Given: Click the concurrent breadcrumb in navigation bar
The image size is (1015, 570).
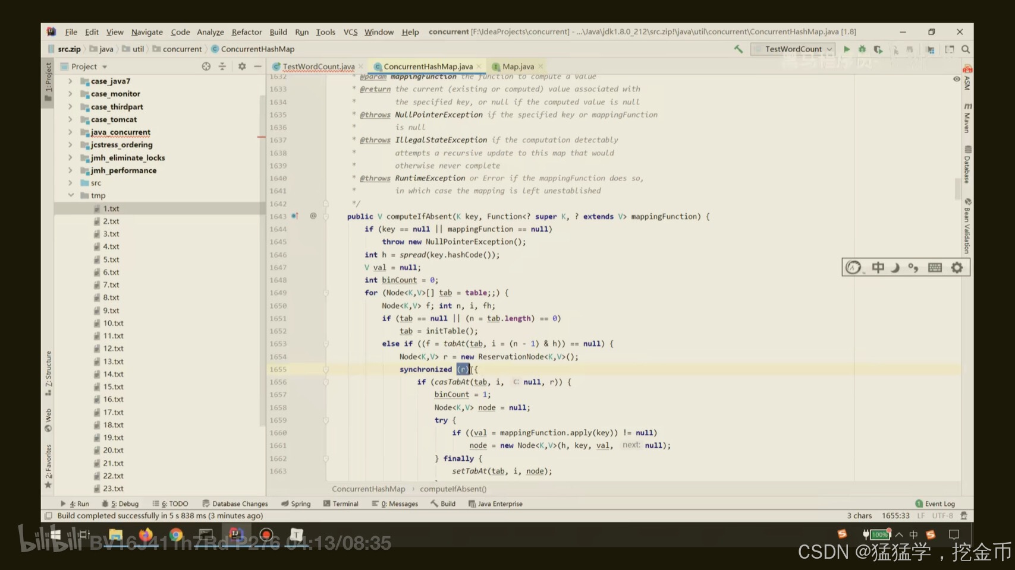Looking at the screenshot, I should [x=177, y=49].
